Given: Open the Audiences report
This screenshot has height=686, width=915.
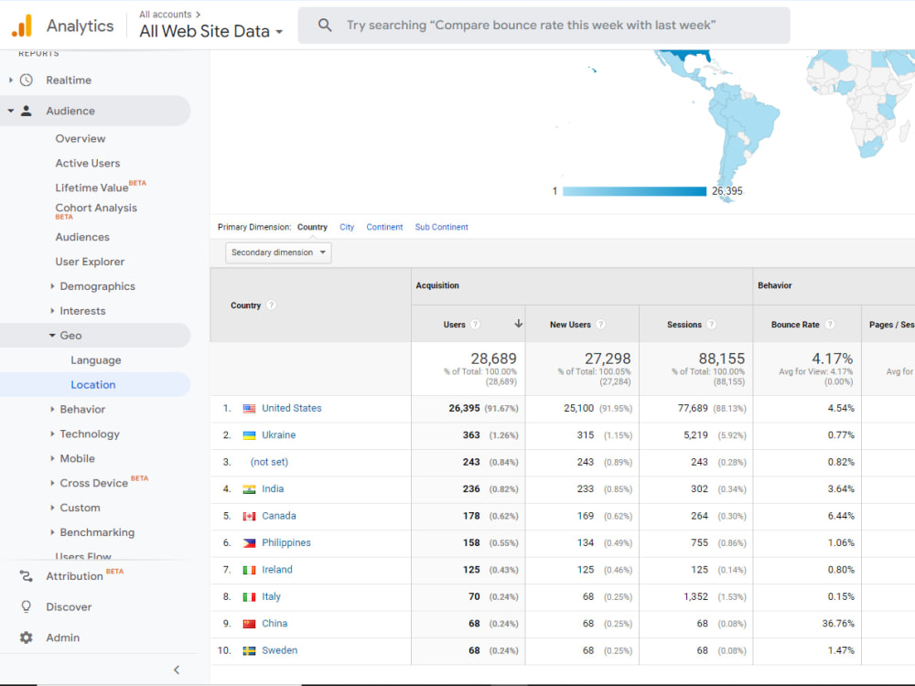Looking at the screenshot, I should point(82,238).
